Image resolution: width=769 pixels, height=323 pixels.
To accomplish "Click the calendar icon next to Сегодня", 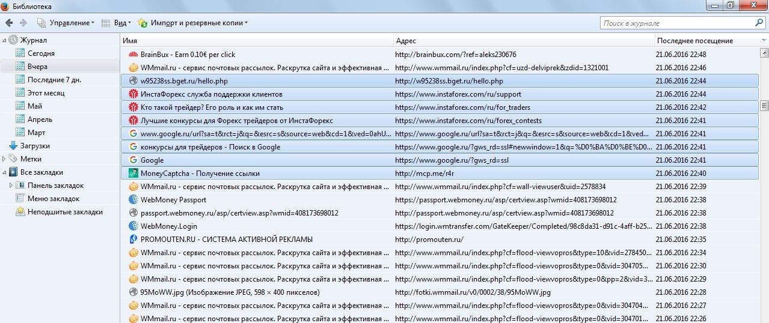I will [20, 53].
